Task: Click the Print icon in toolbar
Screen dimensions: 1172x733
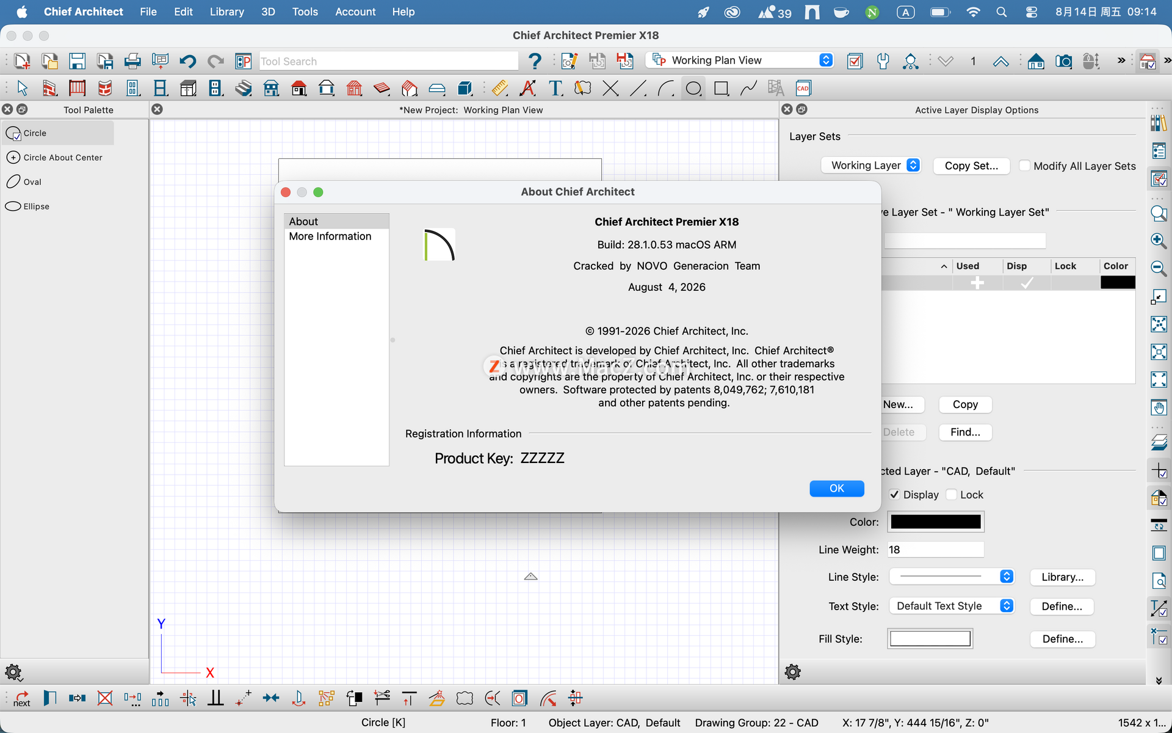Action: [x=132, y=61]
